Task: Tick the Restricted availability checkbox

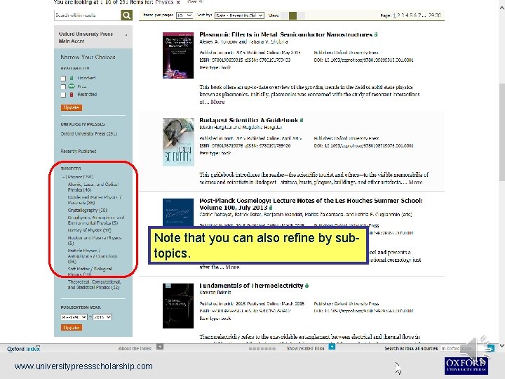Action: pyautogui.click(x=63, y=95)
